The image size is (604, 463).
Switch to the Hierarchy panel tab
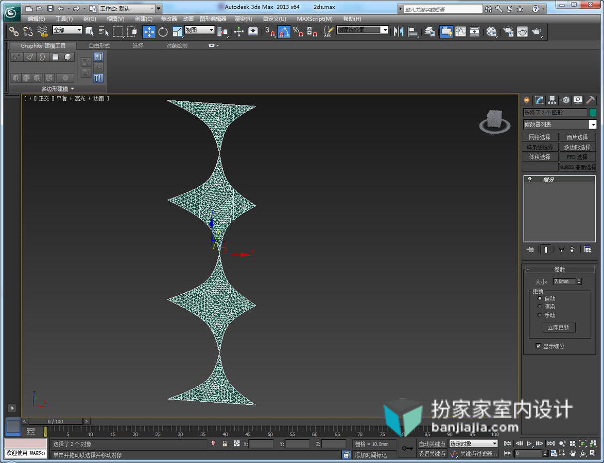pyautogui.click(x=552, y=100)
